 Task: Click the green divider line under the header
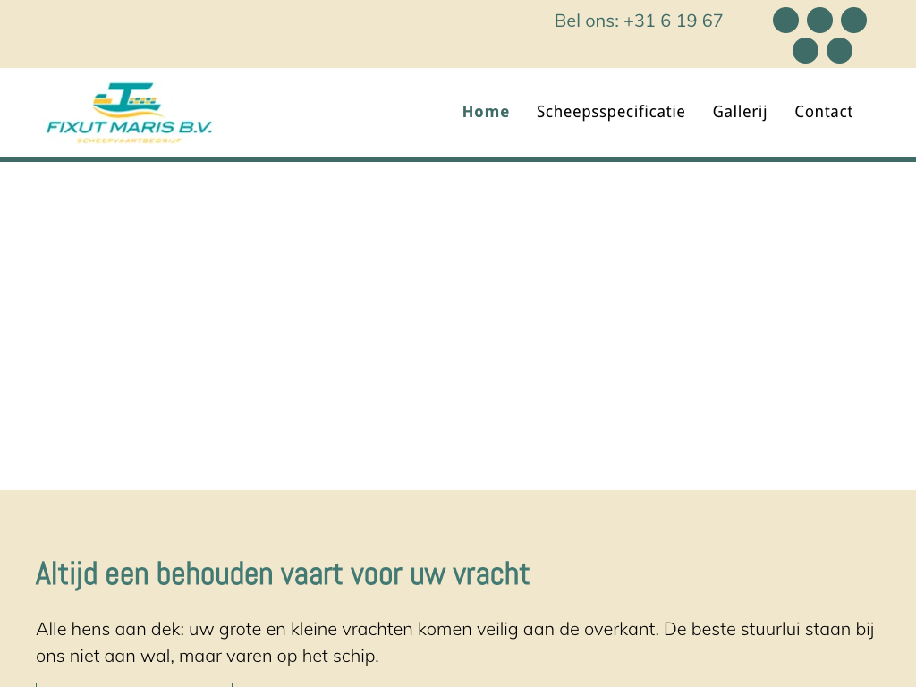click(x=458, y=159)
